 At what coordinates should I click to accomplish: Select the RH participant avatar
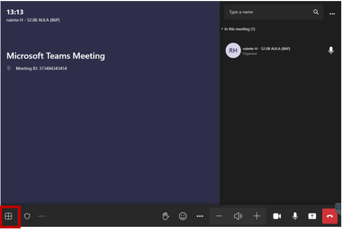(x=233, y=50)
